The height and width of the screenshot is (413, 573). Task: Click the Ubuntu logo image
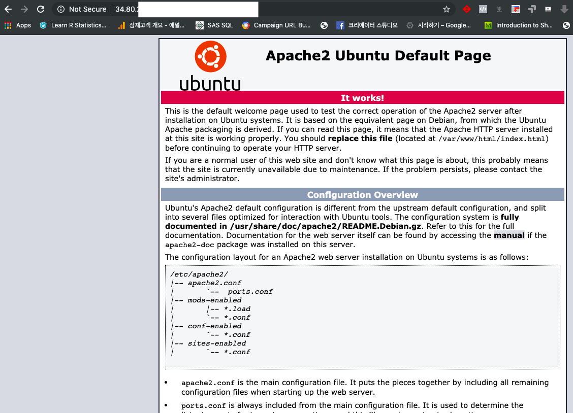[210, 65]
